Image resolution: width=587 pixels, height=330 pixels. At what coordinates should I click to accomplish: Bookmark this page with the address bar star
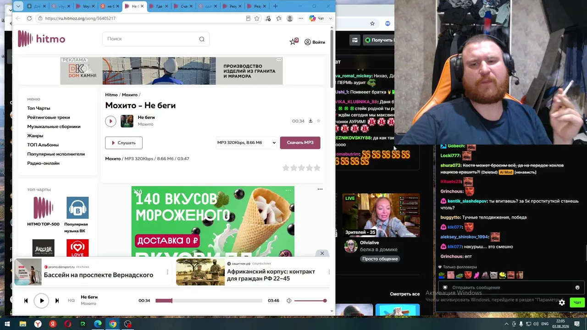pos(257,18)
